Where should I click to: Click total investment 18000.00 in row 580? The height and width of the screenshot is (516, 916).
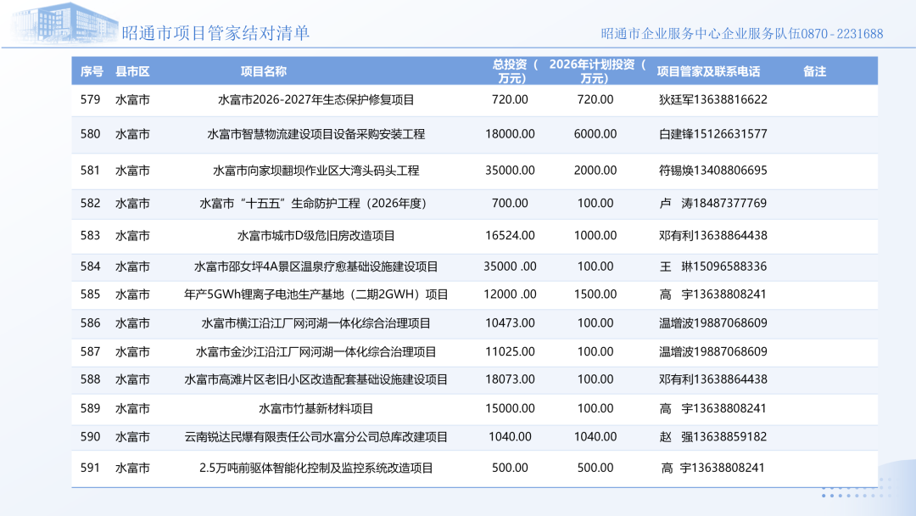point(510,134)
